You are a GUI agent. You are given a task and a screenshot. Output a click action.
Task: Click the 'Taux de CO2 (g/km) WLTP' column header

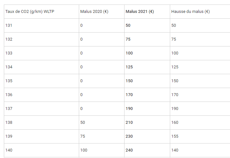26,12
